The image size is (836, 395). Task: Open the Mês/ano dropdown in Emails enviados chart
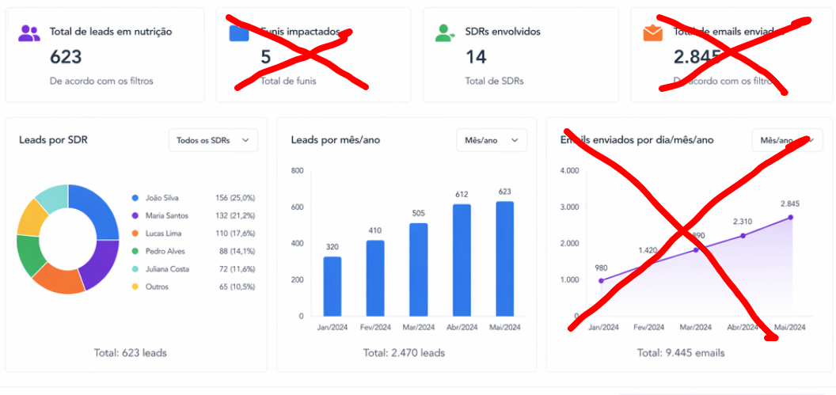tap(787, 140)
